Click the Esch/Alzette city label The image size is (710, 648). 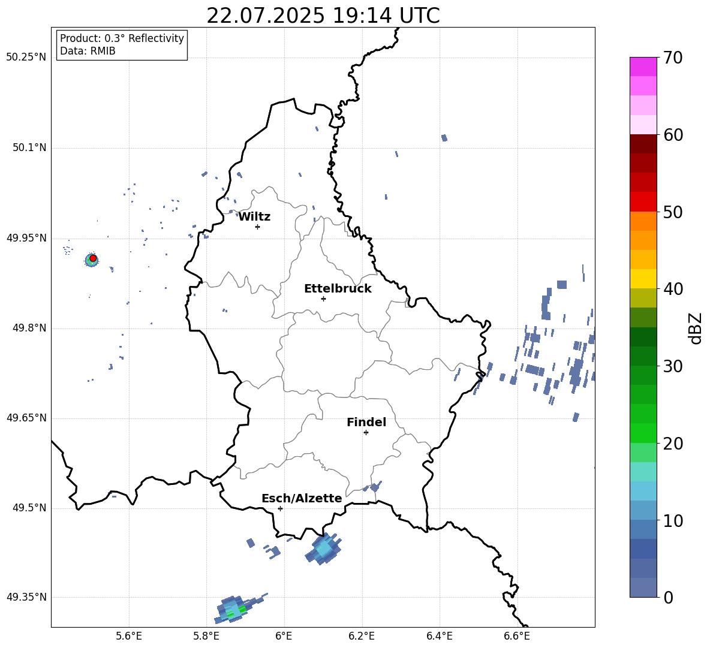click(x=302, y=499)
